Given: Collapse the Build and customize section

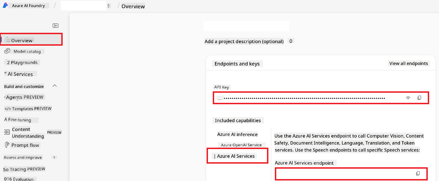Looking at the screenshot, I should tap(55, 86).
